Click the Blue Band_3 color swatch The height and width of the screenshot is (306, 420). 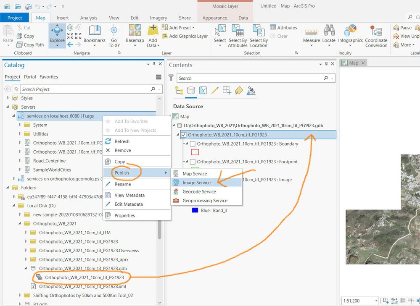195,210
